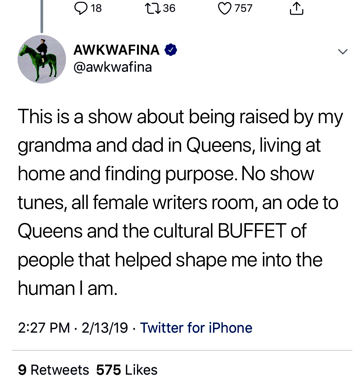Tap the reply count 18
Image resolution: width=360 pixels, height=381 pixels.
click(96, 8)
